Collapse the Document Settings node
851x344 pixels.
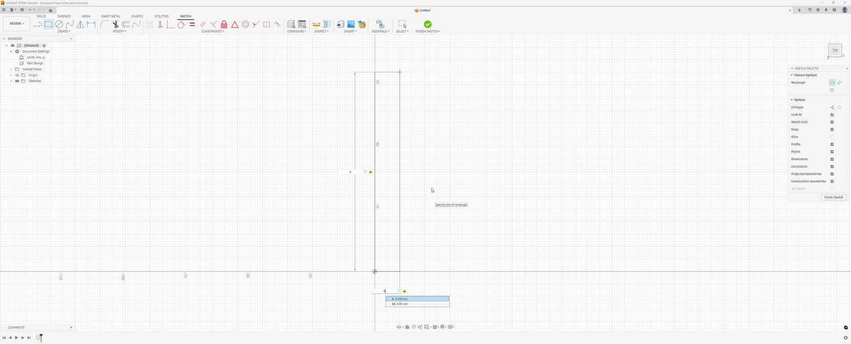pos(11,52)
